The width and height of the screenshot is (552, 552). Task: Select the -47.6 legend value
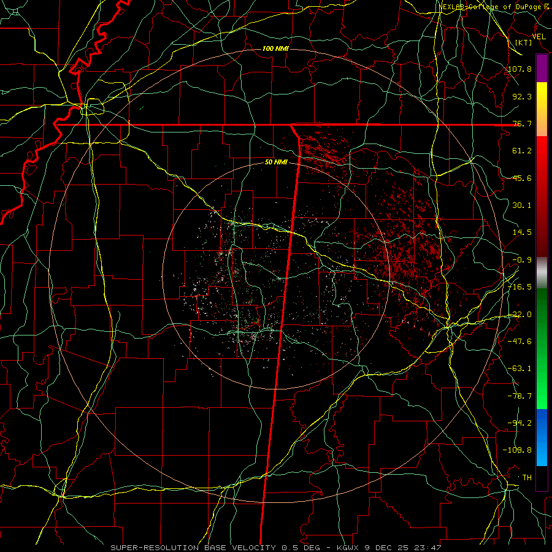(x=520, y=342)
